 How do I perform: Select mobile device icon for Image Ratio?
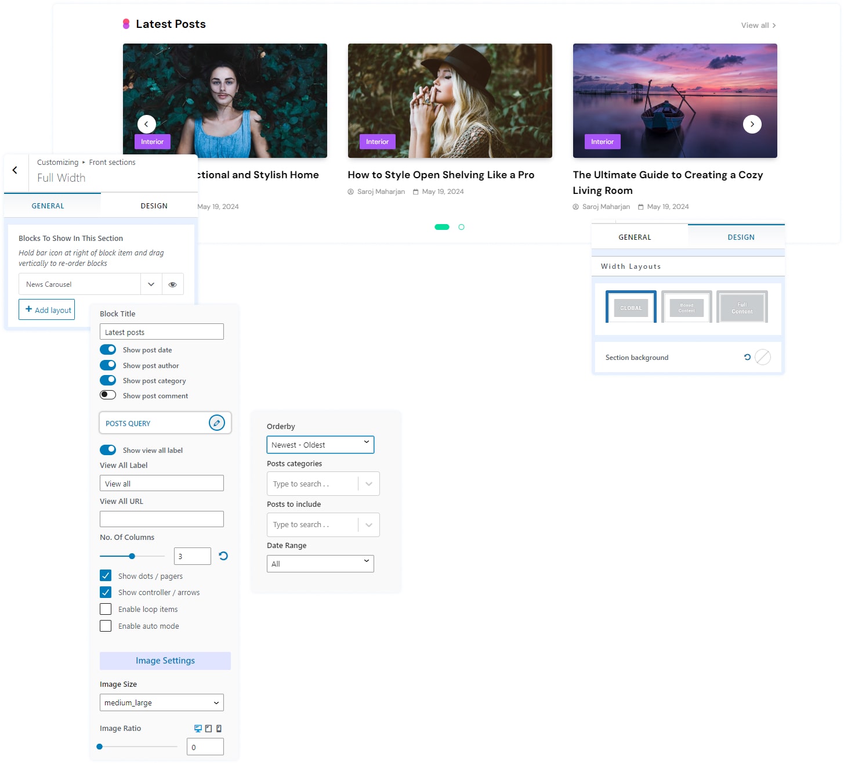coord(219,729)
